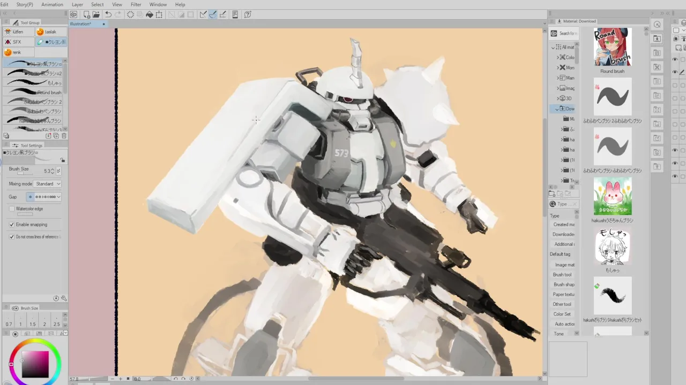Toggle the Enable snapping checkbox
Viewport: 686px width, 385px height.
click(x=12, y=225)
